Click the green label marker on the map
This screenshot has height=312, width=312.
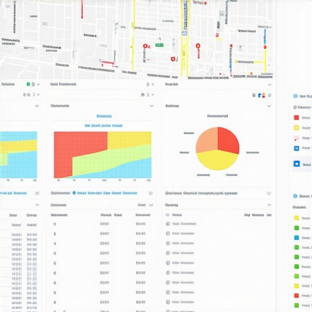[x=160, y=45]
